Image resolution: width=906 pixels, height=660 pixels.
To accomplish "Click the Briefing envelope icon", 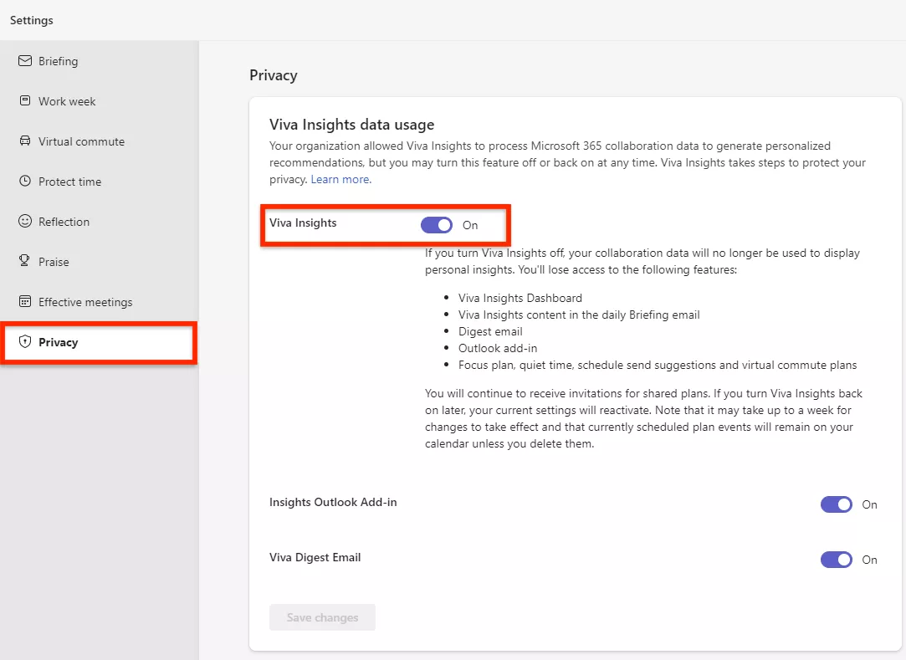I will [x=24, y=61].
